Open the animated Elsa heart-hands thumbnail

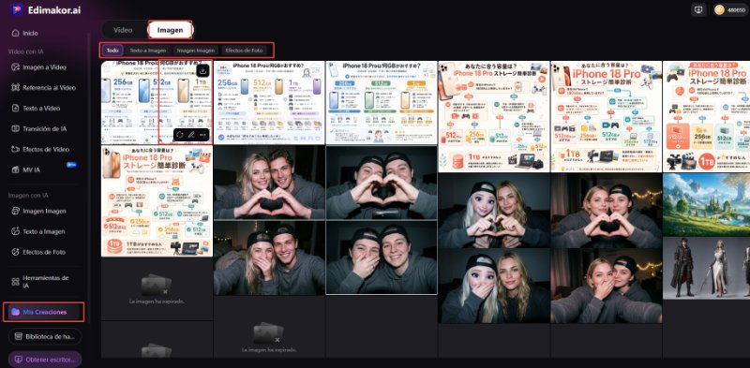click(x=494, y=211)
